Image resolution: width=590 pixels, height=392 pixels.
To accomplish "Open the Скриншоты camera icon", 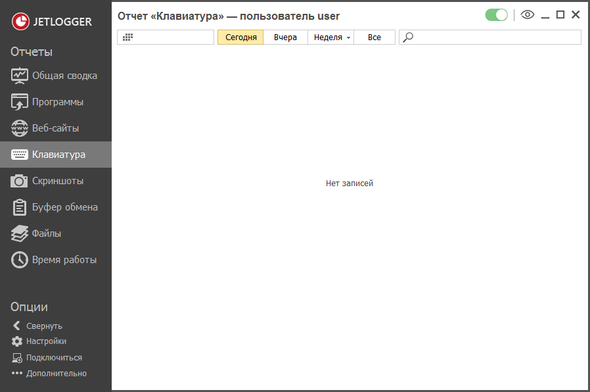I will tap(20, 181).
